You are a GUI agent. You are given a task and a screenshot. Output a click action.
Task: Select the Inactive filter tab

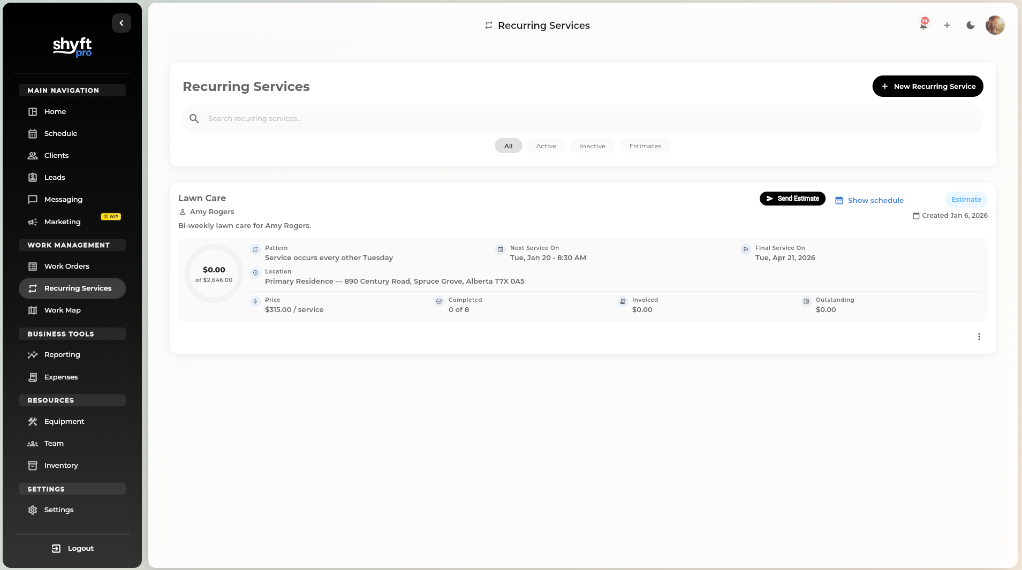coord(593,146)
